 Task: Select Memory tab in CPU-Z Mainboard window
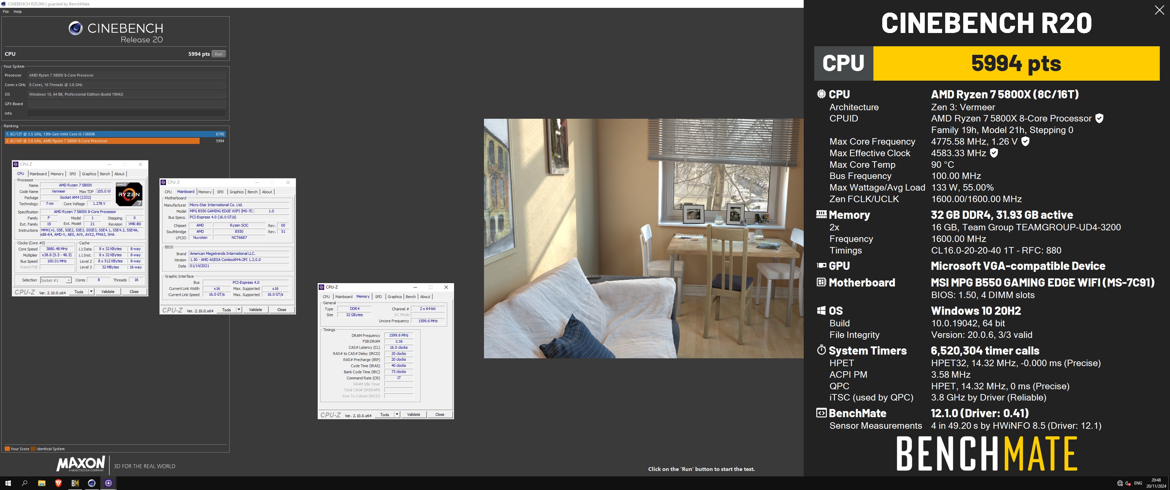[205, 192]
